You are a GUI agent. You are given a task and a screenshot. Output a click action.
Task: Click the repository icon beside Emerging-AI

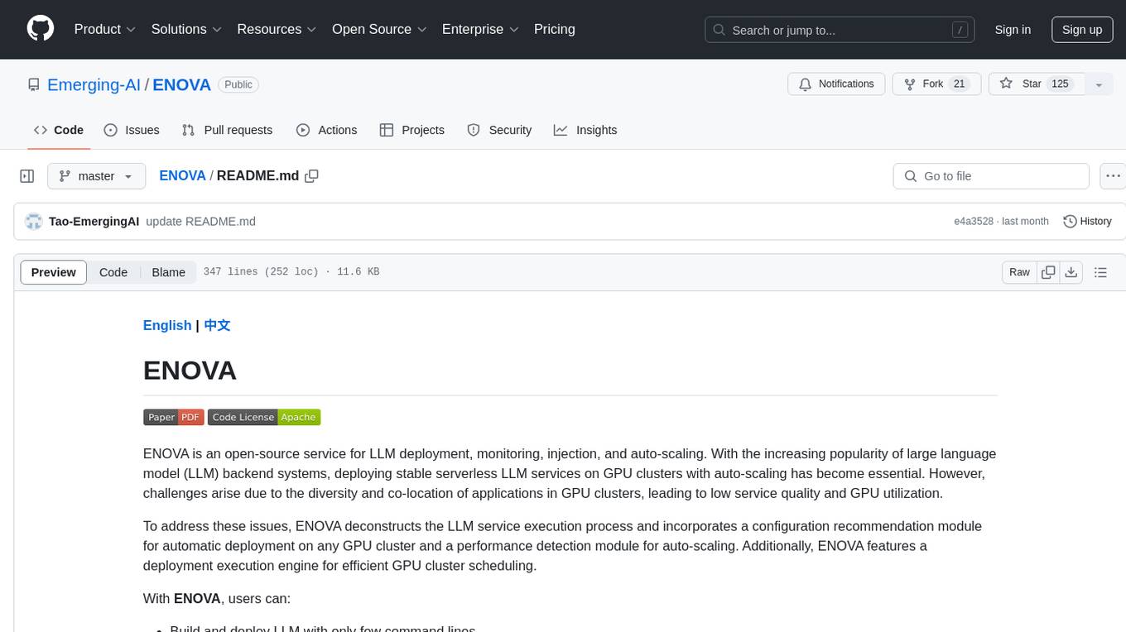33,84
